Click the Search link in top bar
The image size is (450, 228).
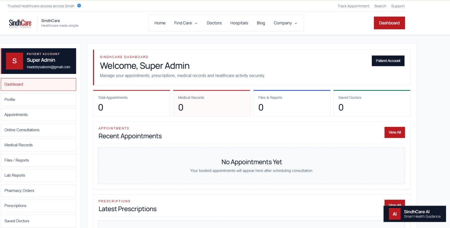click(380, 6)
